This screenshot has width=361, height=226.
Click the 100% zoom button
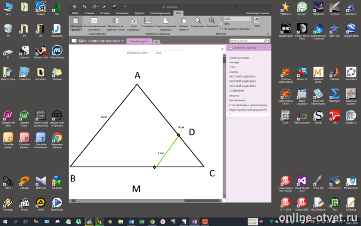pyautogui.click(x=225, y=24)
